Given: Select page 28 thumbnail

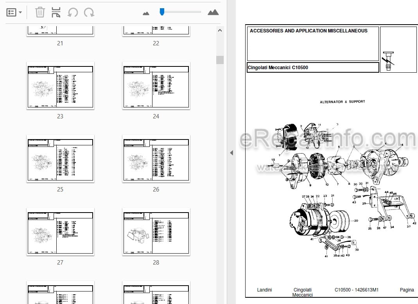Looking at the screenshot, I should click(156, 232).
